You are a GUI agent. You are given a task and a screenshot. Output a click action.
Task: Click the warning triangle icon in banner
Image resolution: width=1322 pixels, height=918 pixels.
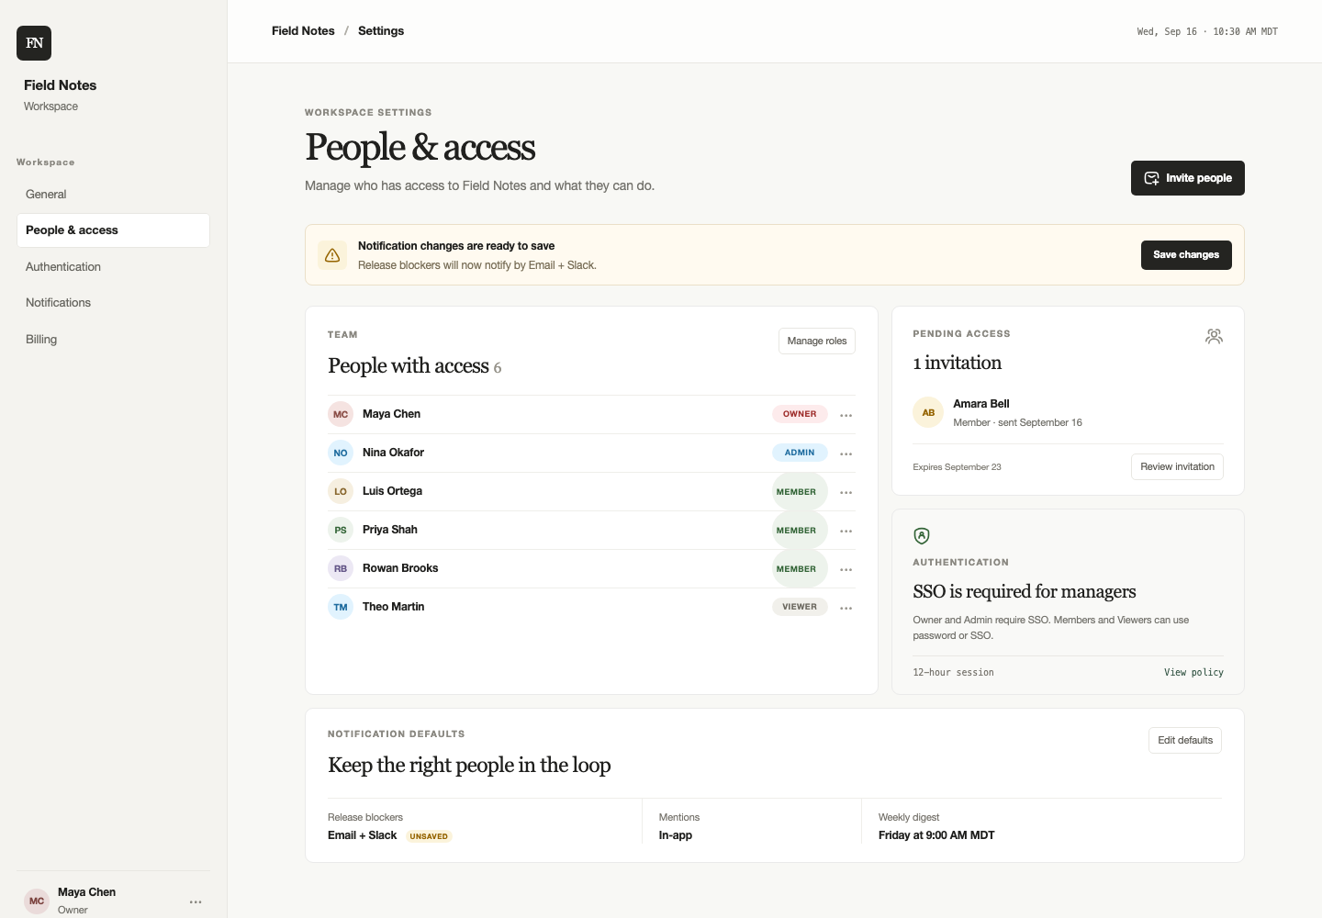coord(332,255)
